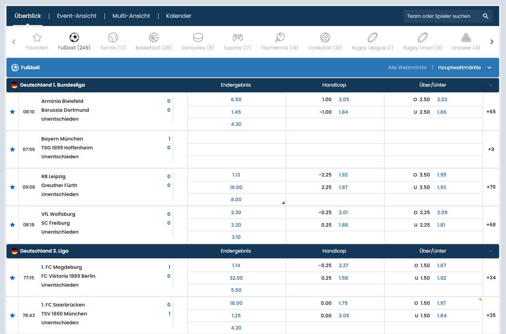Click the soccer ball icon in the Fußball header

[15, 68]
